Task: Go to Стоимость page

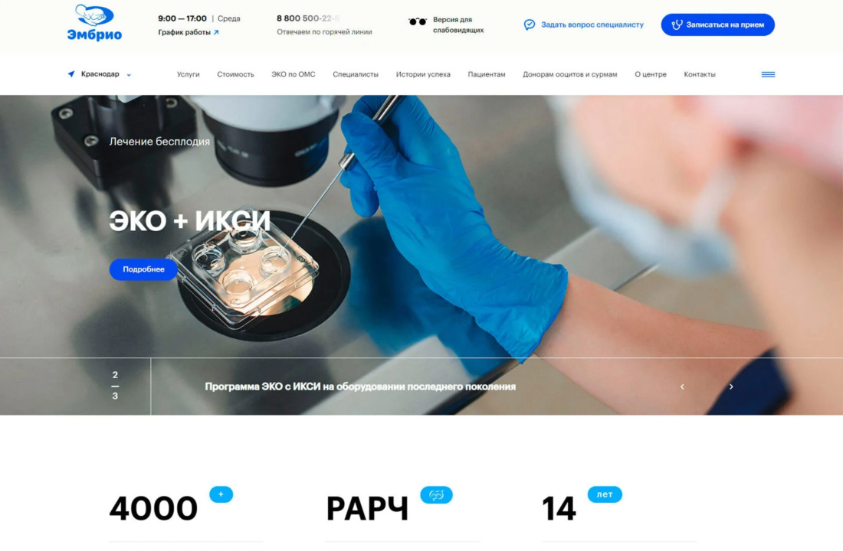Action: click(235, 75)
